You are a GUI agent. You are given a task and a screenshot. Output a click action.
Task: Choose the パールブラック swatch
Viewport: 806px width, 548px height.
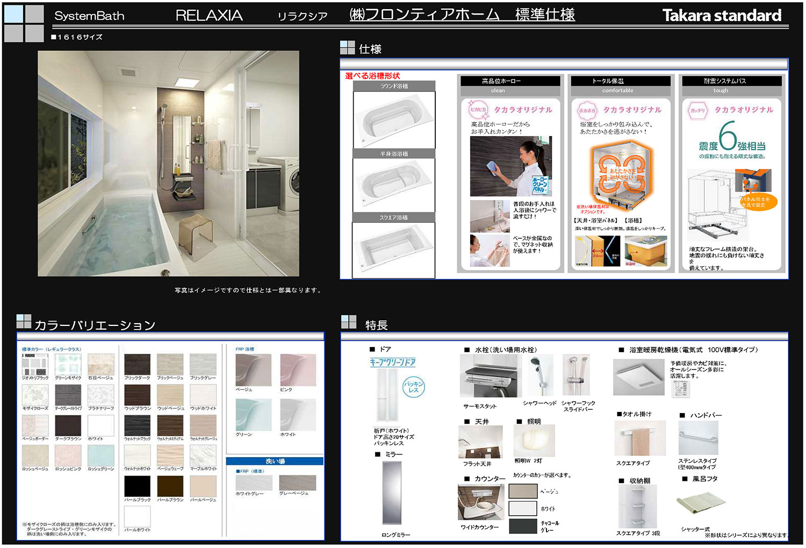pos(138,486)
